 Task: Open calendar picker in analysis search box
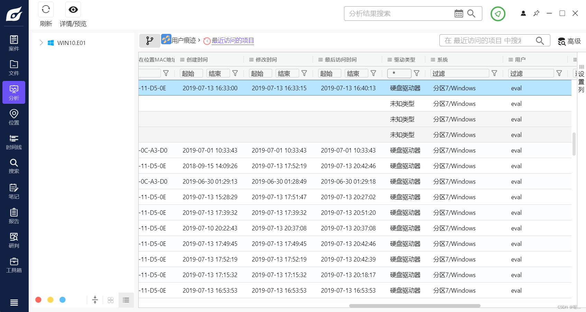459,13
